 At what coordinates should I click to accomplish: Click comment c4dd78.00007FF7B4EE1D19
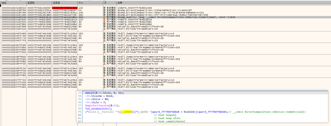coord(135,19)
